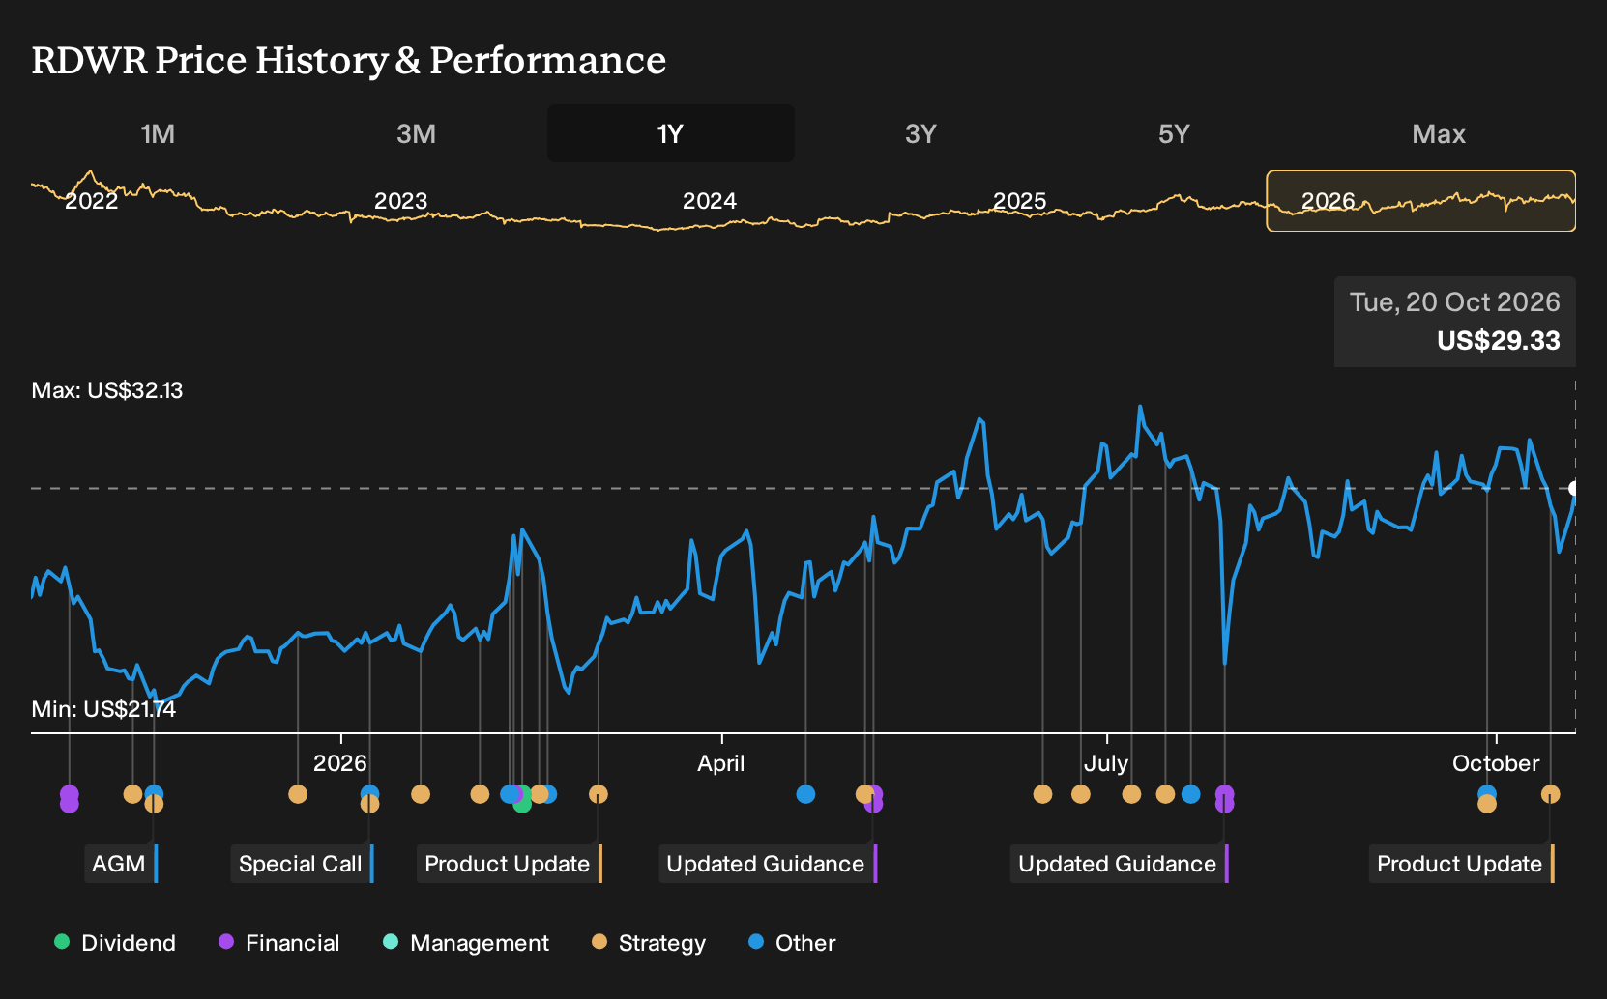Open the AGM event label

click(x=121, y=864)
